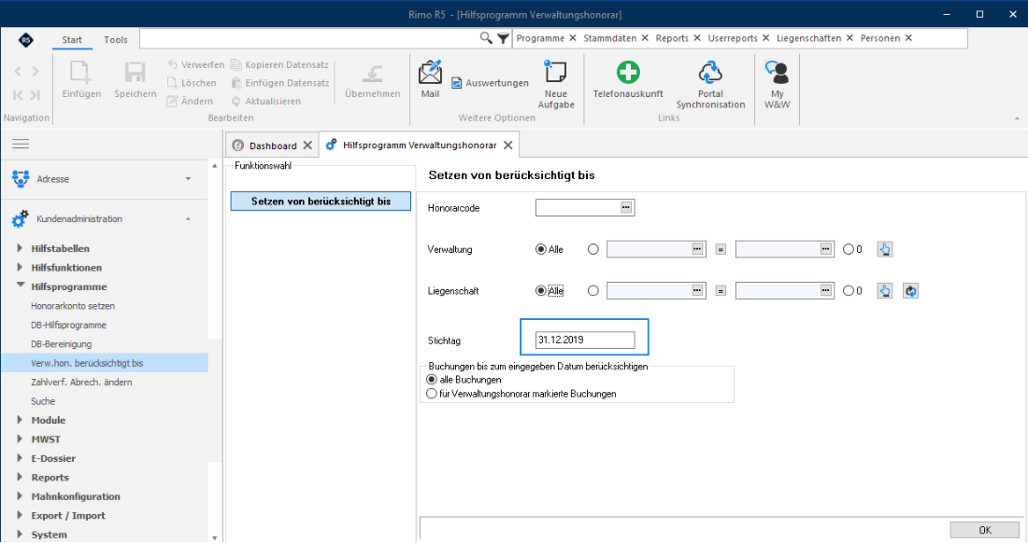Select the Liegenschaft 'Alle' radio button
Image resolution: width=1028 pixels, height=543 pixels.
tap(541, 290)
